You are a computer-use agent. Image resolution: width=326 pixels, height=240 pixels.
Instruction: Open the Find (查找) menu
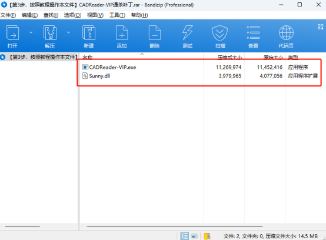51,15
